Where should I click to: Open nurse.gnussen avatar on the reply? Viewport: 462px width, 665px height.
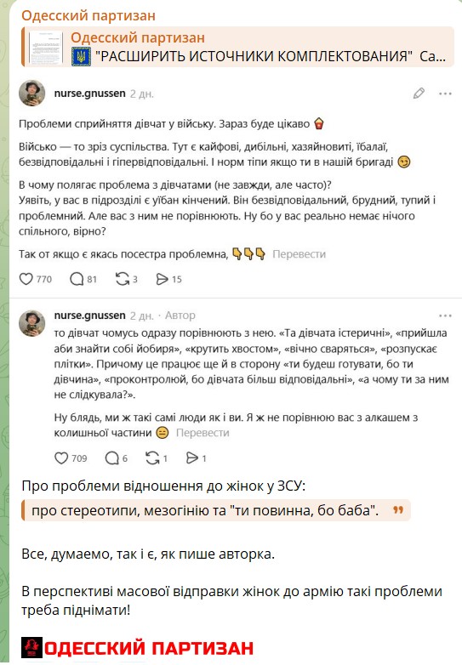[x=31, y=323]
